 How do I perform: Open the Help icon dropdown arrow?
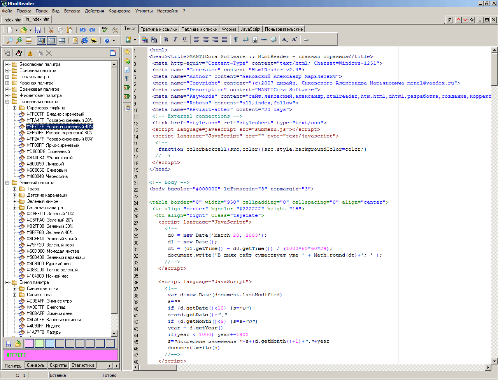tap(114, 40)
